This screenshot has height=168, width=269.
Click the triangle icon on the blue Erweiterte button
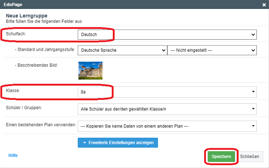pos(85,143)
